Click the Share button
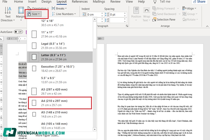The height and width of the screenshot is (140, 210). tap(199, 2)
